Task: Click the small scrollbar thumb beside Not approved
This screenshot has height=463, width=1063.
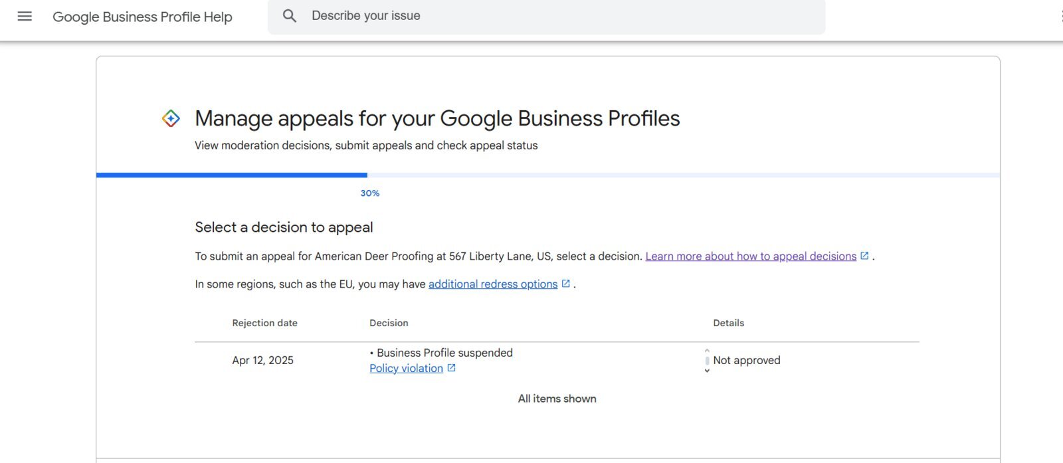Action: point(707,361)
